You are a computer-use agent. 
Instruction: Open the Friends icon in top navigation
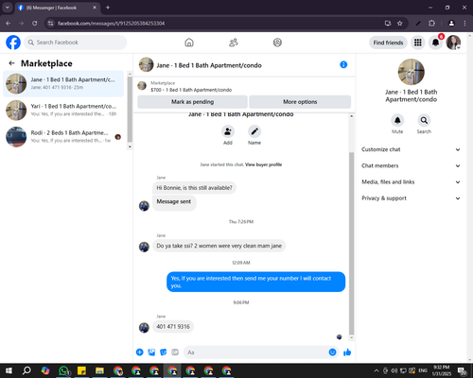[234, 43]
